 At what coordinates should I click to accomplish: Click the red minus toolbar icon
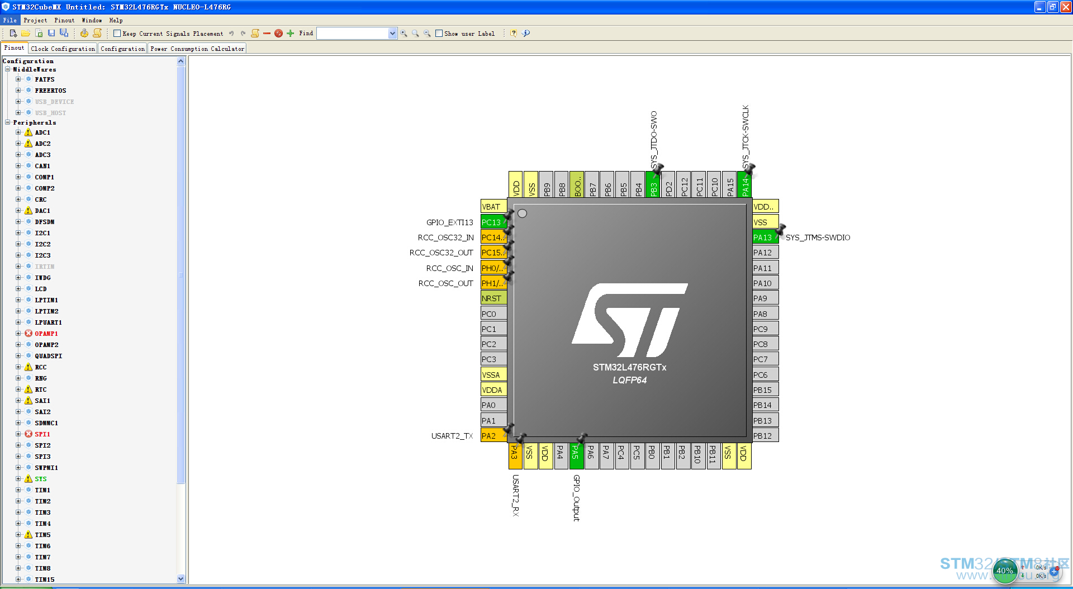coord(267,34)
